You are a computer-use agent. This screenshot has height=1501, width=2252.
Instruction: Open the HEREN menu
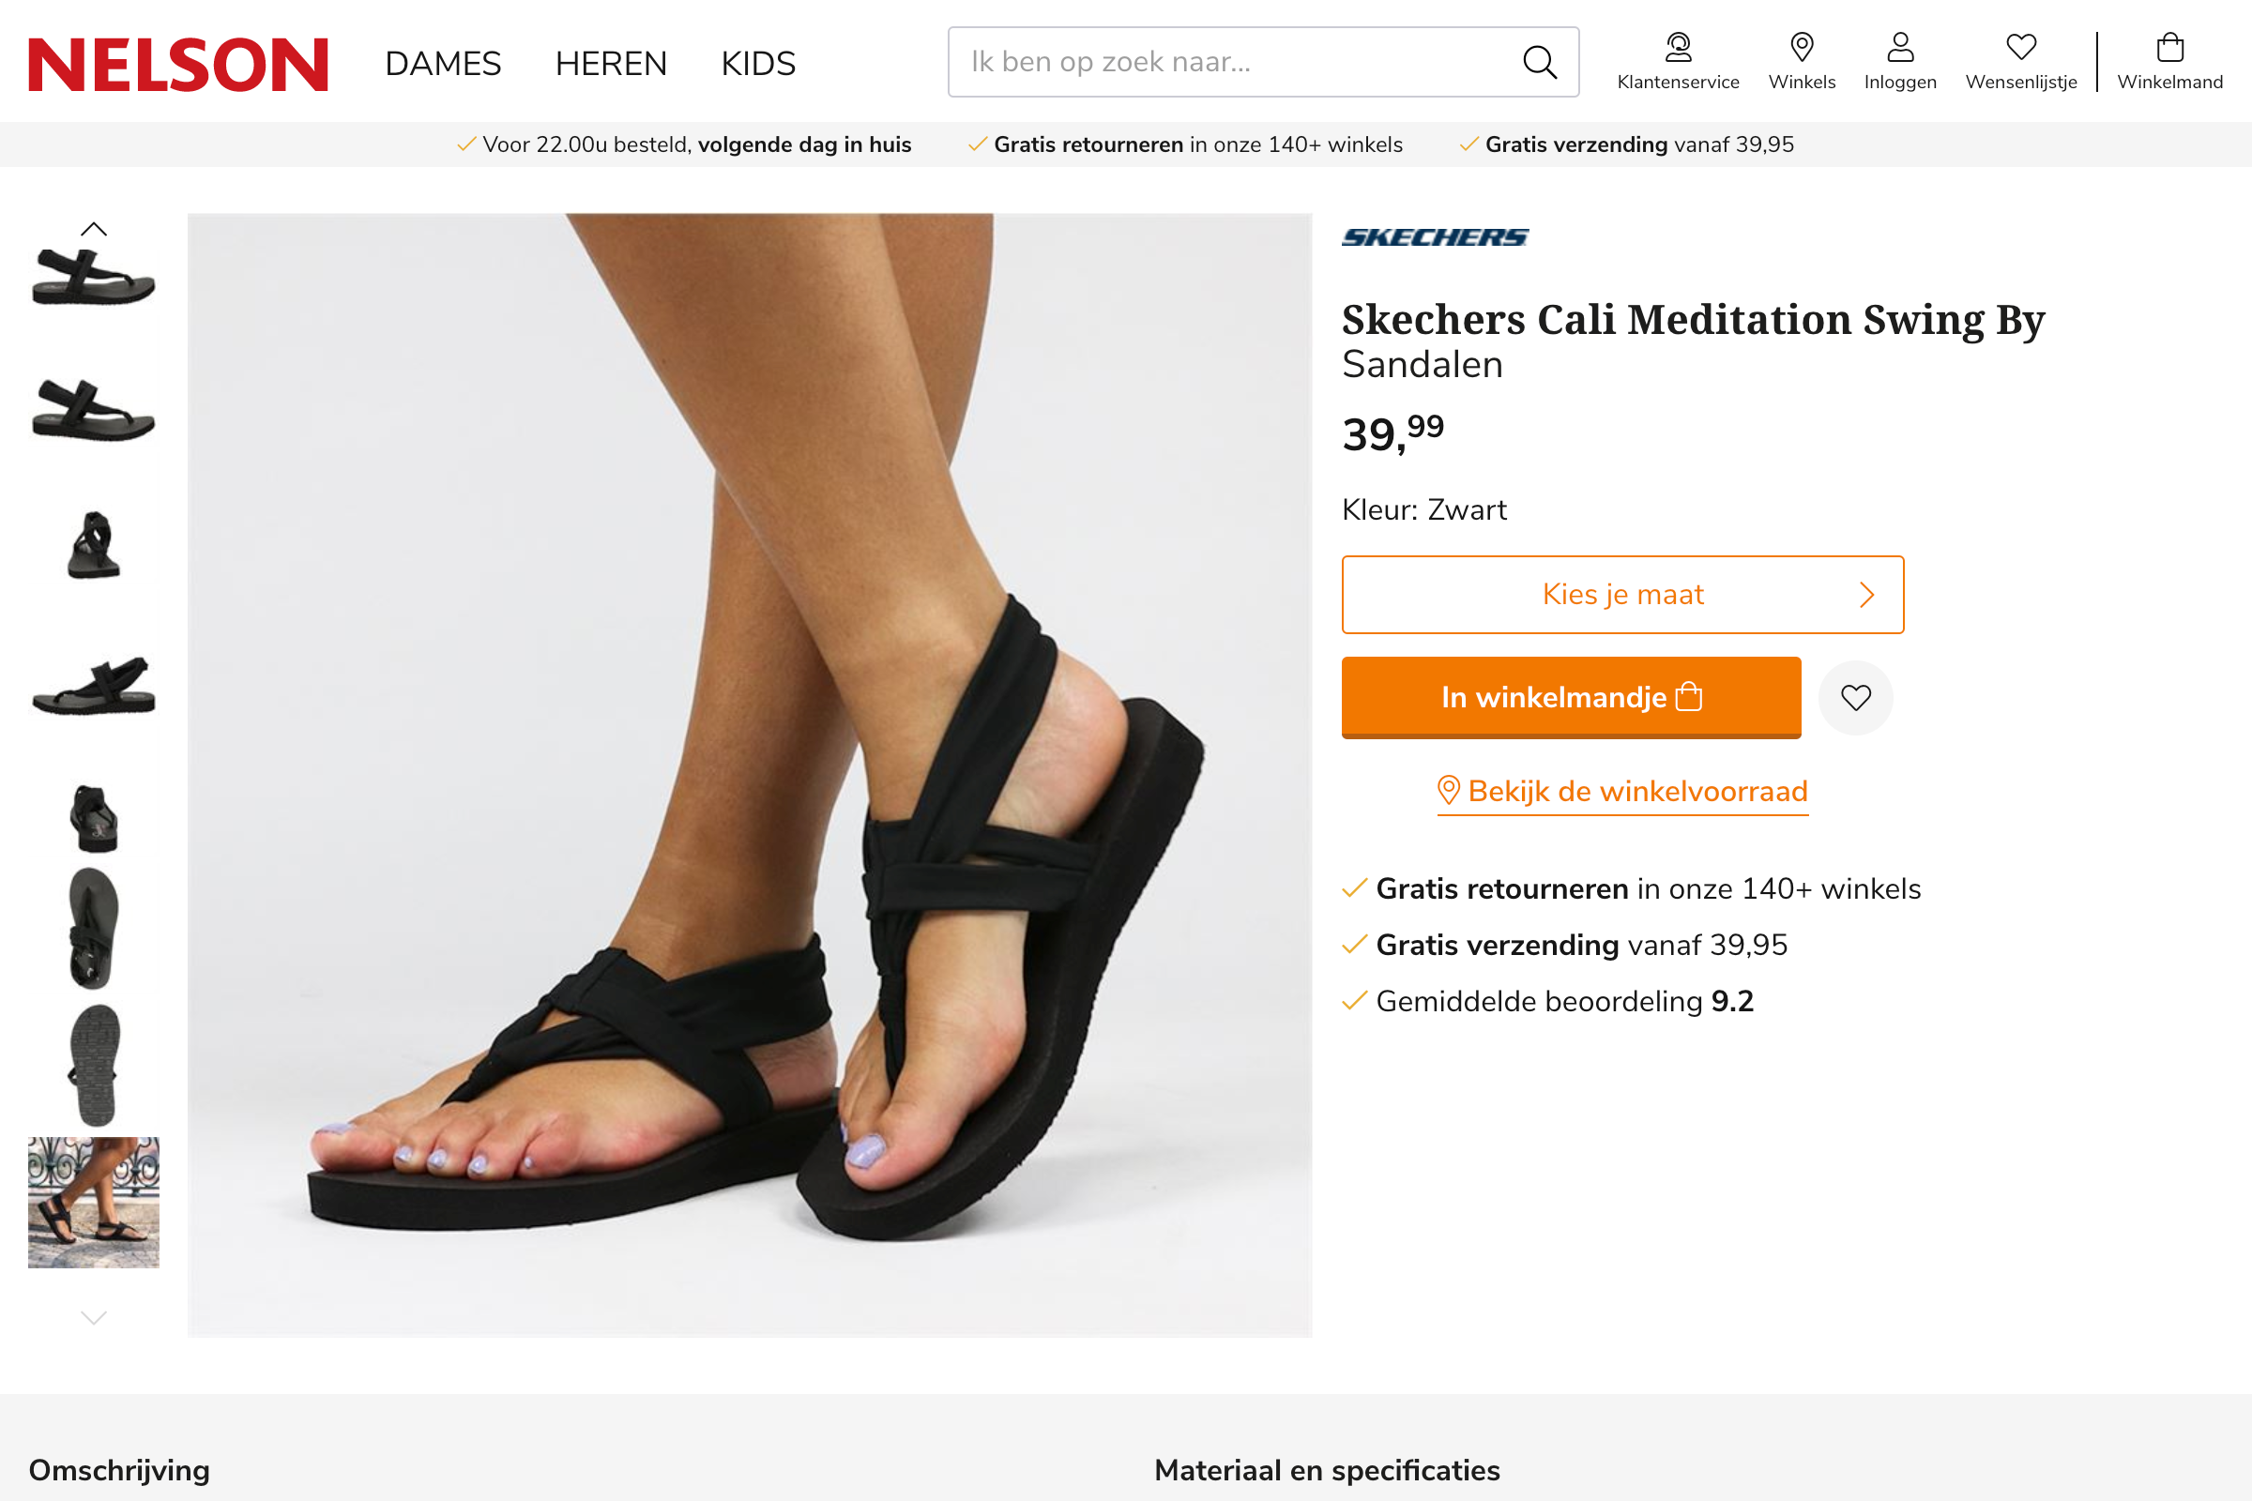point(611,64)
